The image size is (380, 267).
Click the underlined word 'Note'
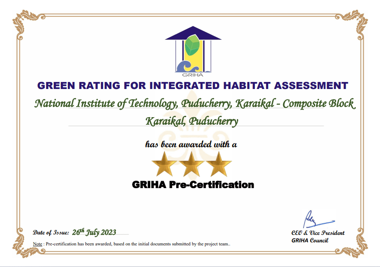click(37, 244)
